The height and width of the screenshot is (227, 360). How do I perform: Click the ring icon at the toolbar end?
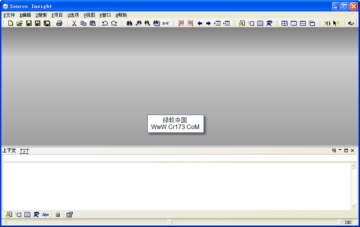click(351, 23)
